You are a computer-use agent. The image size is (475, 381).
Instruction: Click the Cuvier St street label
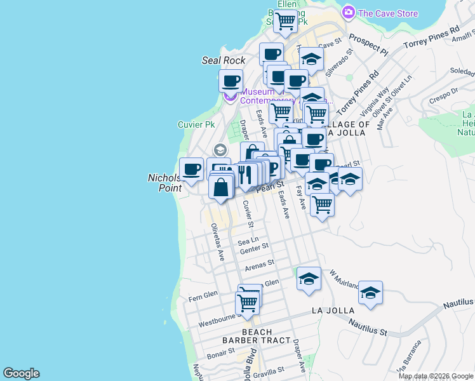click(x=248, y=214)
